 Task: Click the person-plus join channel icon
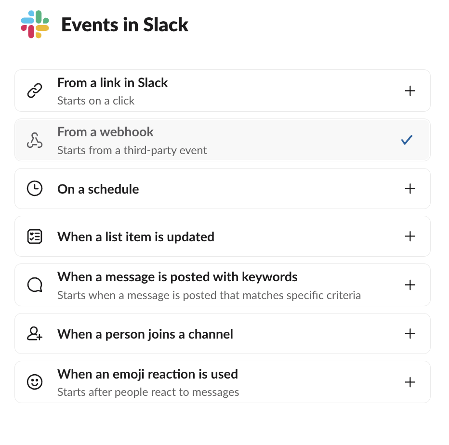click(x=35, y=334)
